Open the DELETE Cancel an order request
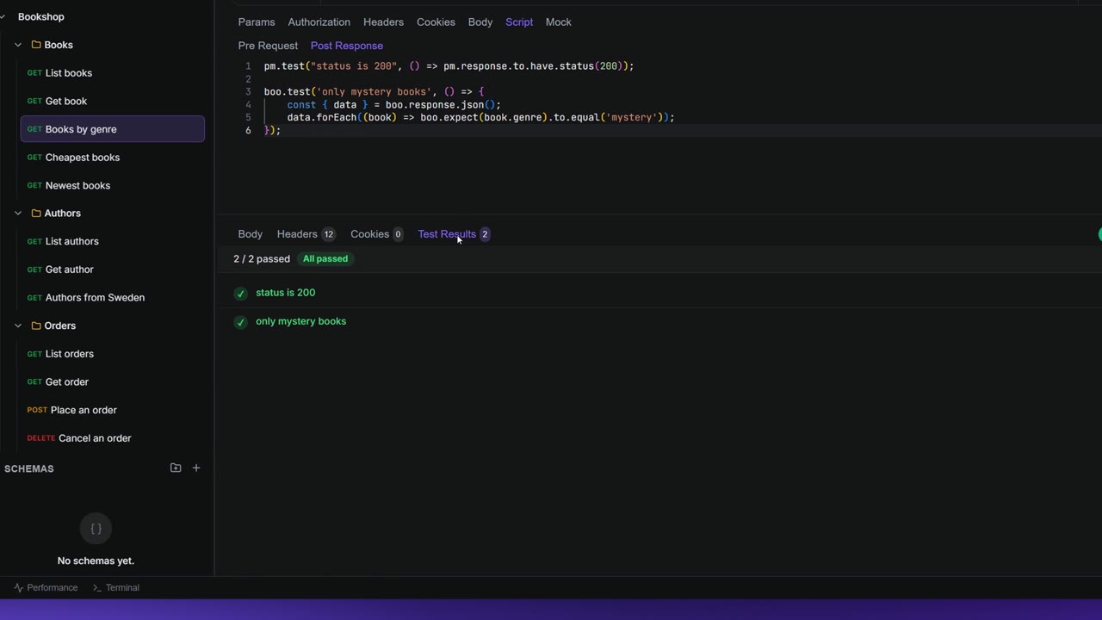The height and width of the screenshot is (620, 1102). 113,438
